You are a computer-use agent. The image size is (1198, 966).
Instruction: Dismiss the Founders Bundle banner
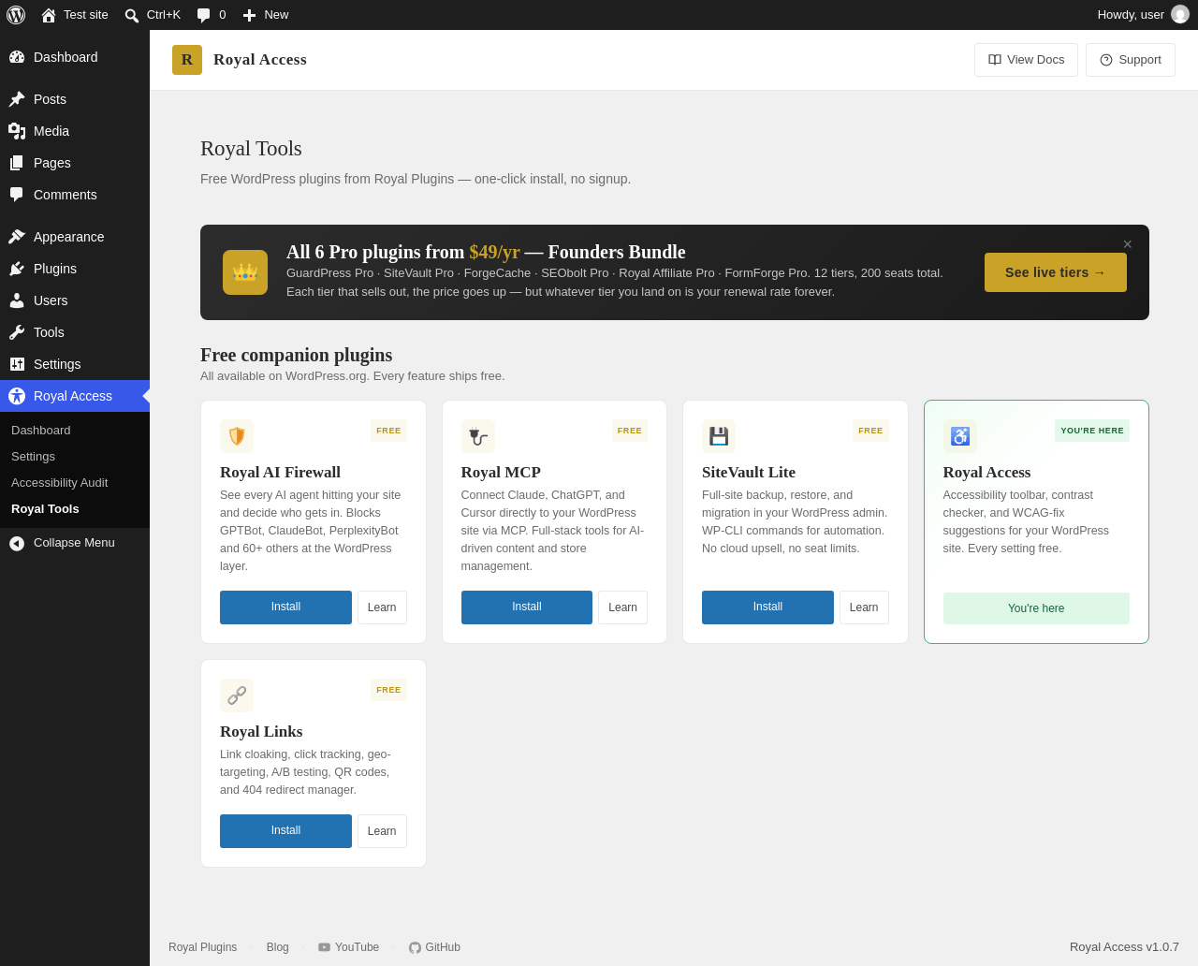pos(1128,244)
